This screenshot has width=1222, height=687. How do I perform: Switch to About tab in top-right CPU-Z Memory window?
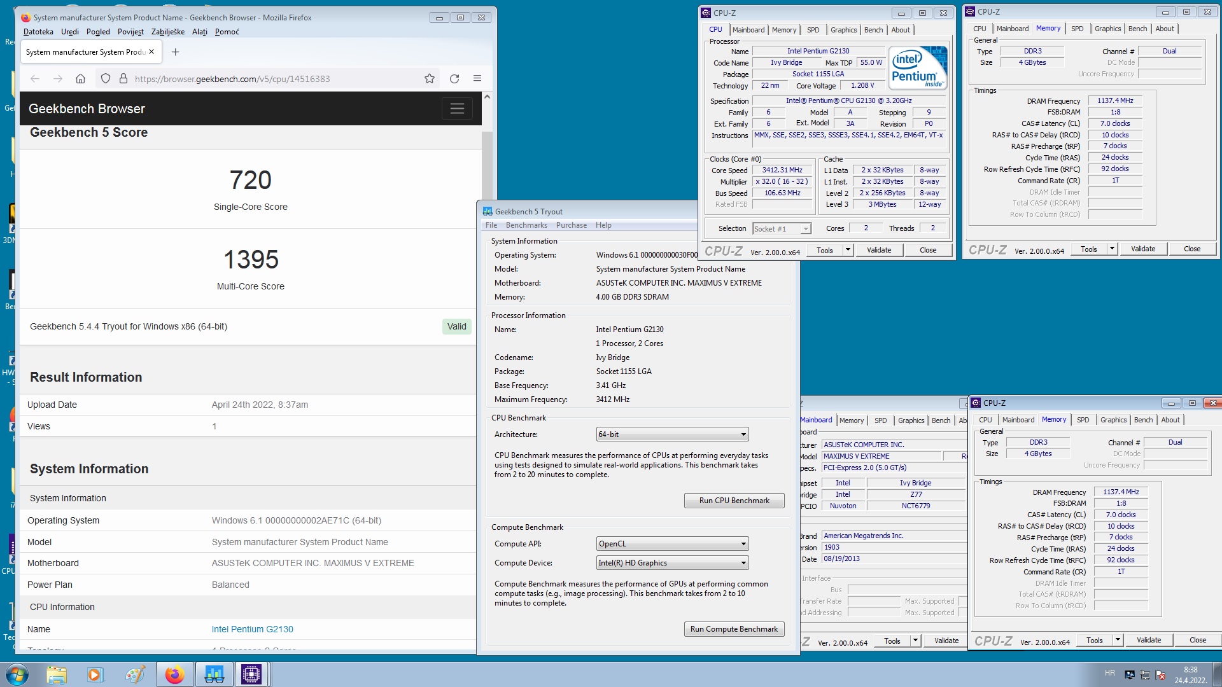[1165, 29]
